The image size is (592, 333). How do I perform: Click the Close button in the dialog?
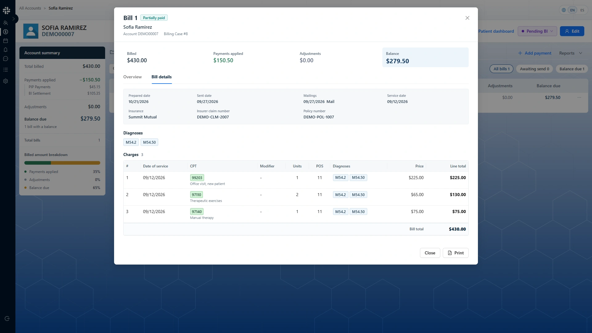(430, 253)
